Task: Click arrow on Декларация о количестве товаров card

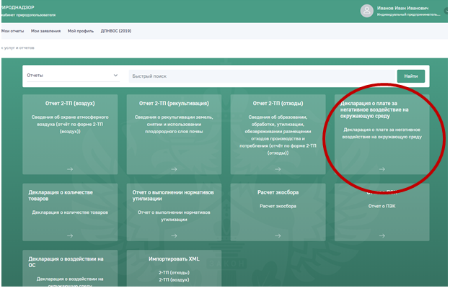Action: (70, 234)
